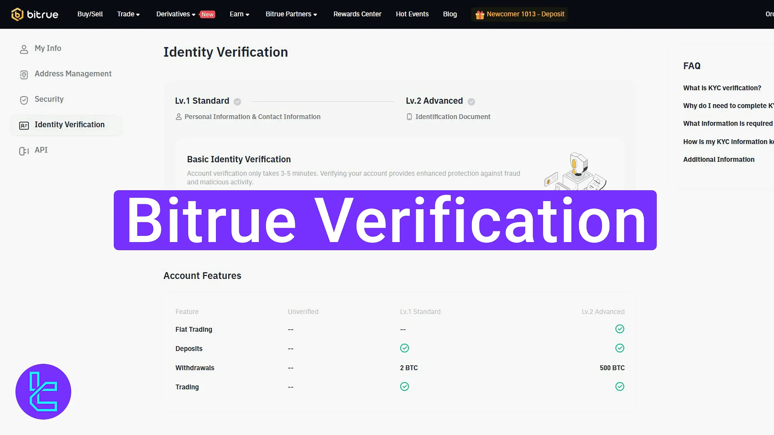This screenshot has width=774, height=435.
Task: Click the Address Management icon
Action: 24,75
